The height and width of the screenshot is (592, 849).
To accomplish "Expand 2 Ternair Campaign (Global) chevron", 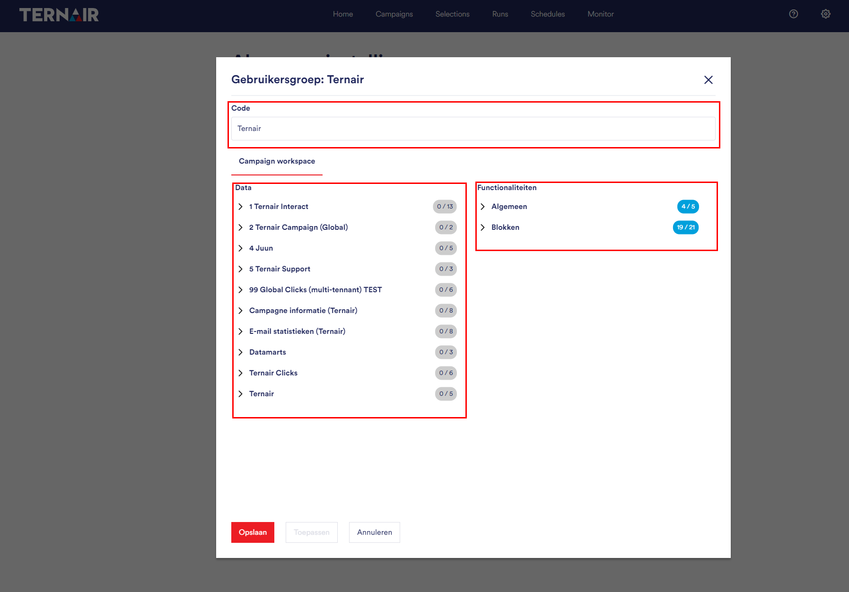I will [240, 227].
